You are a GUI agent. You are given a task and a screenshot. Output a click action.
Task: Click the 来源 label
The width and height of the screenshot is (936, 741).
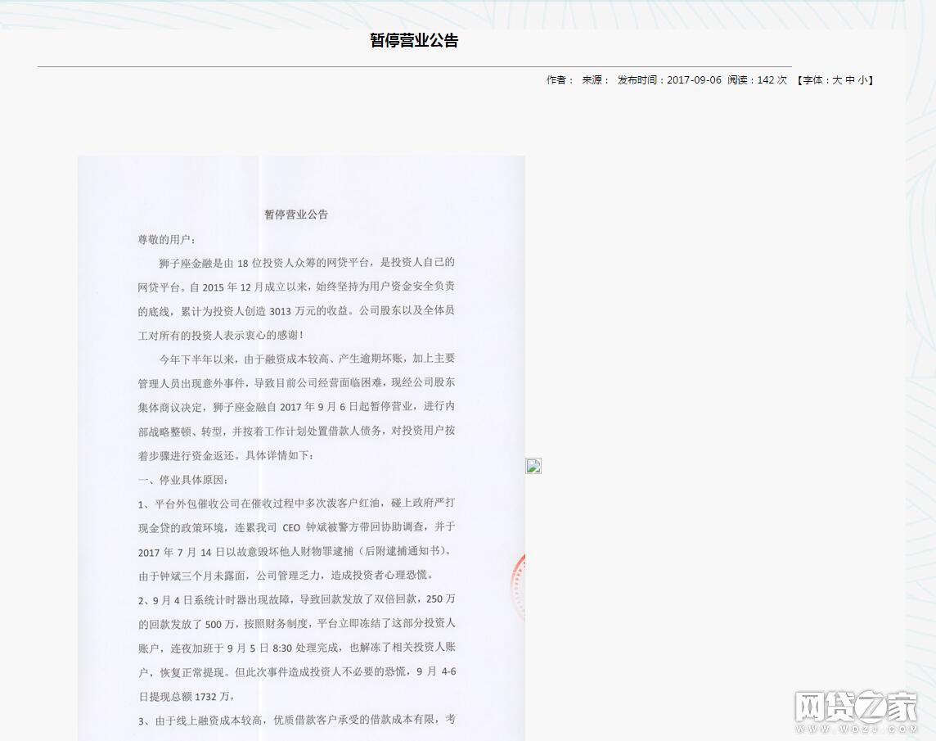point(595,80)
